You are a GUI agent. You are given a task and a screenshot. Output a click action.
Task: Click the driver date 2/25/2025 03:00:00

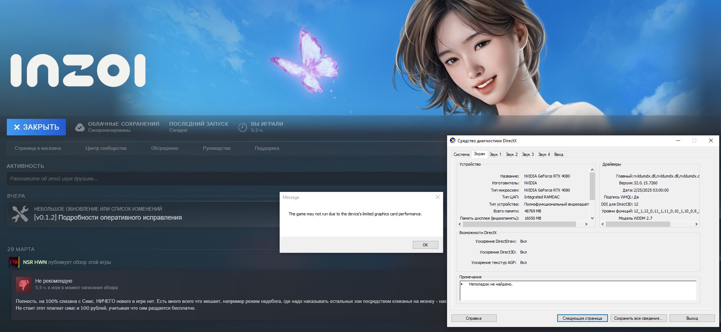click(x=652, y=190)
